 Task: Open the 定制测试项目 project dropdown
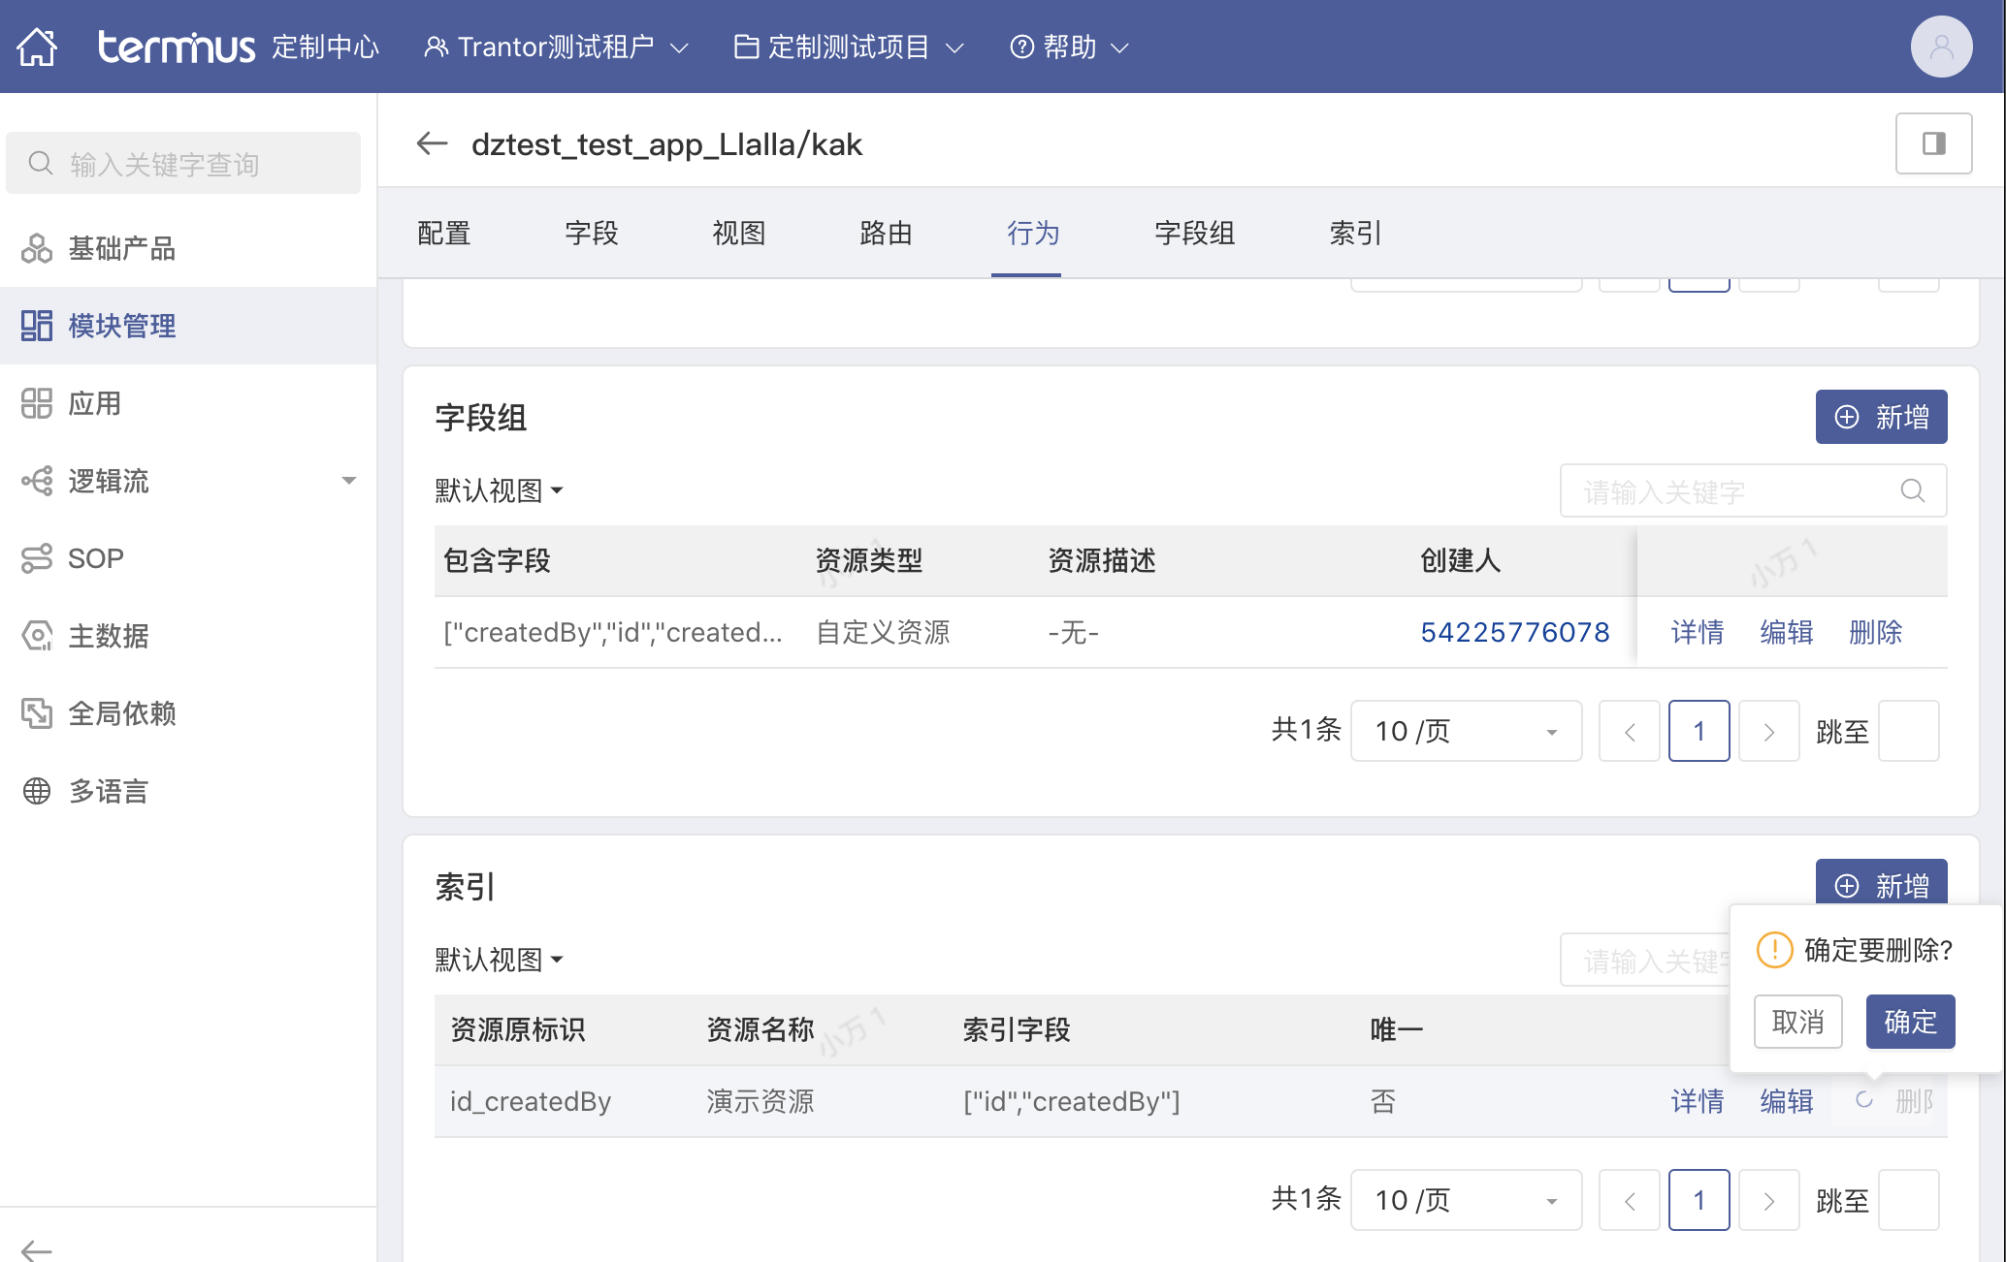click(849, 47)
